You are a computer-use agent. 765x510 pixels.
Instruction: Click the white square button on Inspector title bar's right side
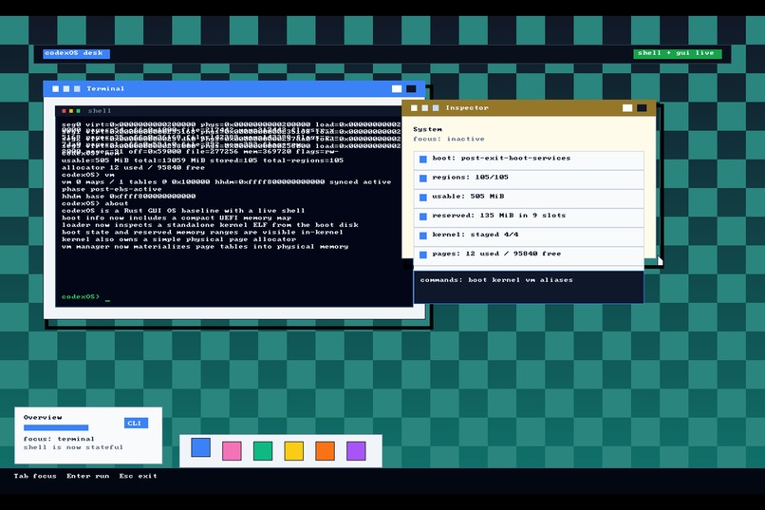click(x=627, y=108)
